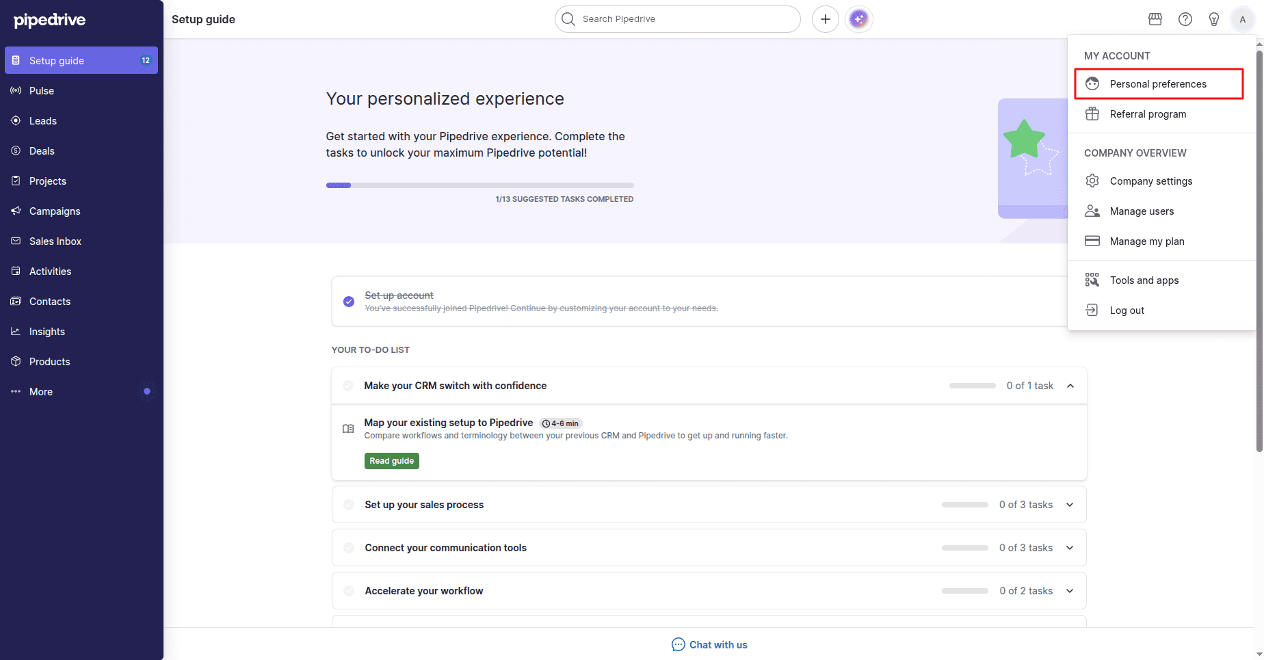Screen dimensions: 1264x660
Task: Click the Manage my plan card icon
Action: (x=1092, y=241)
